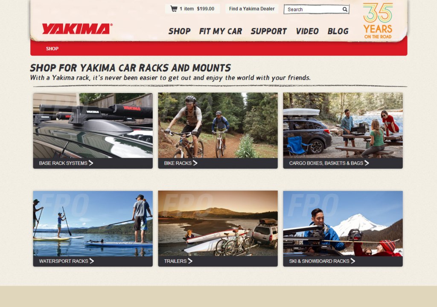Open the mountain bikers Bike Racks thumbnail
This screenshot has height=307, width=437.
click(x=218, y=125)
